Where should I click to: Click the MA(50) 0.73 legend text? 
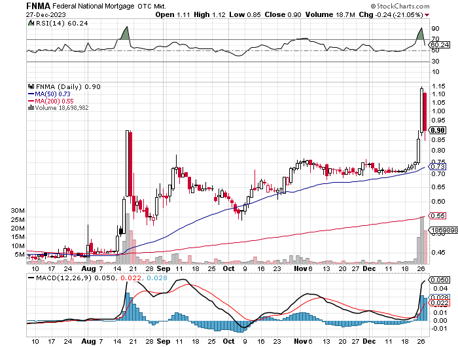pos(52,94)
